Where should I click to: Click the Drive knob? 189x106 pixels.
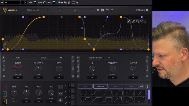59,69
